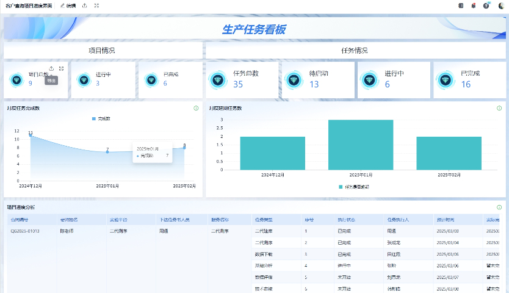Open the address book icon in header

click(461, 5)
